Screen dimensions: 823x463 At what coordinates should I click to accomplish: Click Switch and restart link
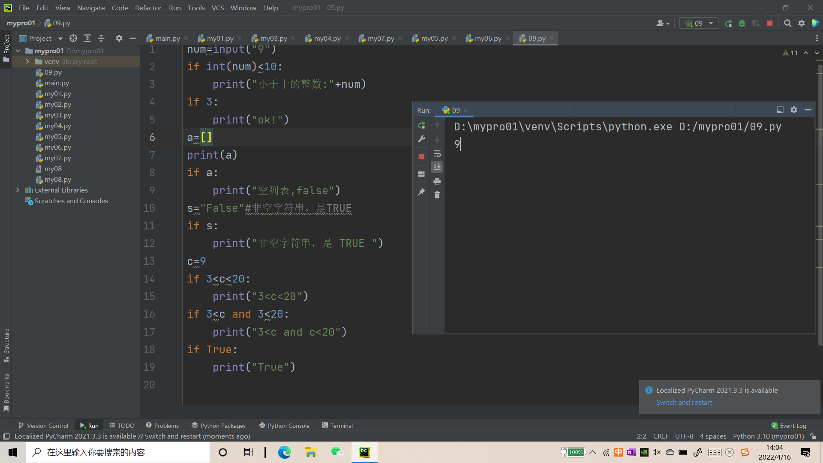tap(684, 402)
